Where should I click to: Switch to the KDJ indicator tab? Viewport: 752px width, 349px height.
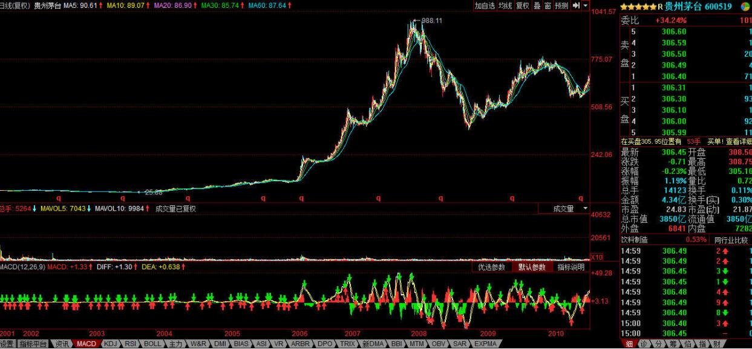(x=111, y=344)
